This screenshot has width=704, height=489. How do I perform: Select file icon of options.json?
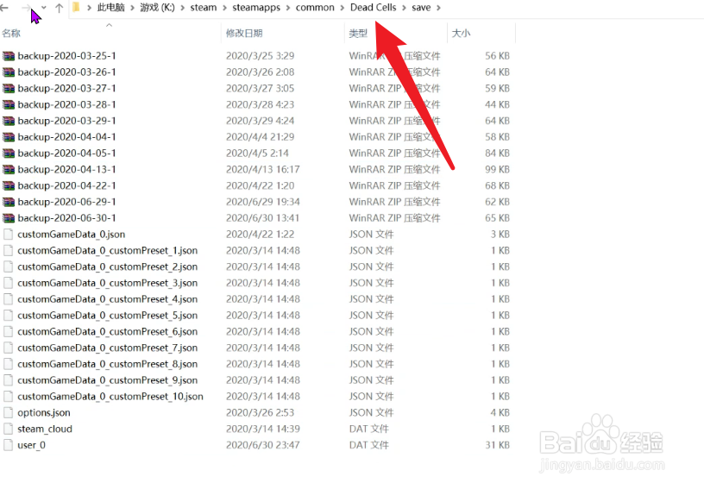pos(8,413)
